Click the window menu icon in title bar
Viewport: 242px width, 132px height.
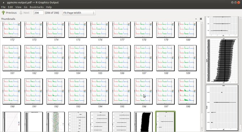tap(4, 2)
